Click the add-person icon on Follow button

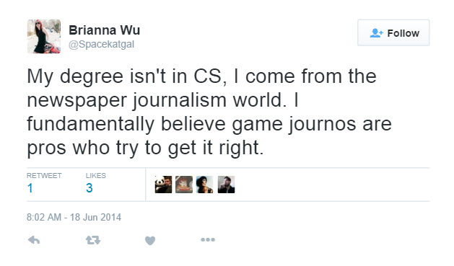[376, 33]
